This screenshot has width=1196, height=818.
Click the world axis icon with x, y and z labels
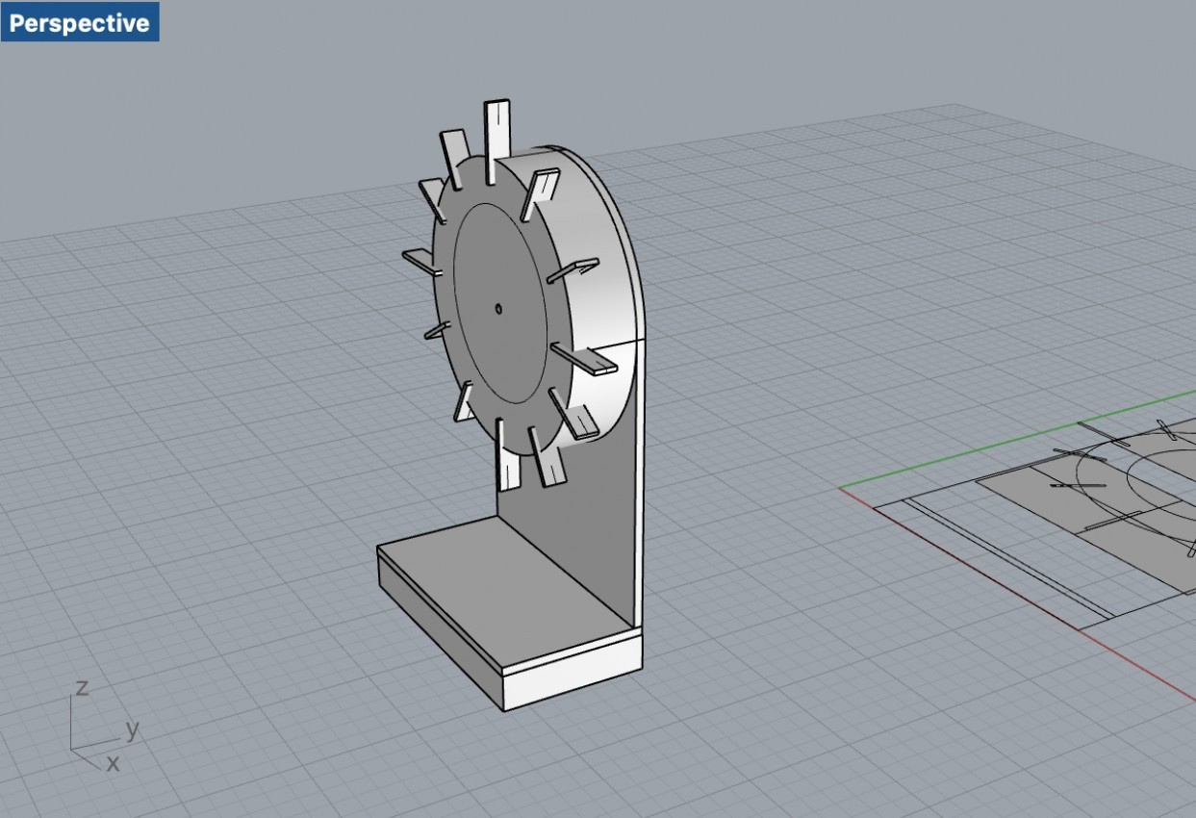click(x=104, y=727)
